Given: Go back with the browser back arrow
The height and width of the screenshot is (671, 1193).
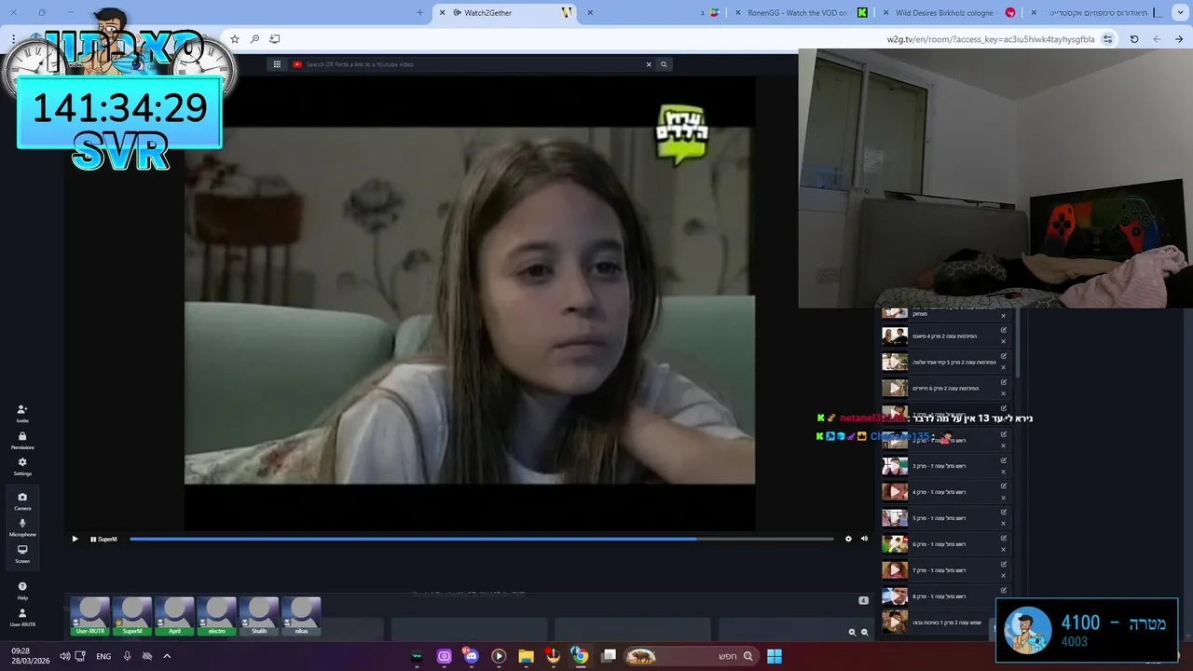Looking at the screenshot, I should click(1179, 39).
